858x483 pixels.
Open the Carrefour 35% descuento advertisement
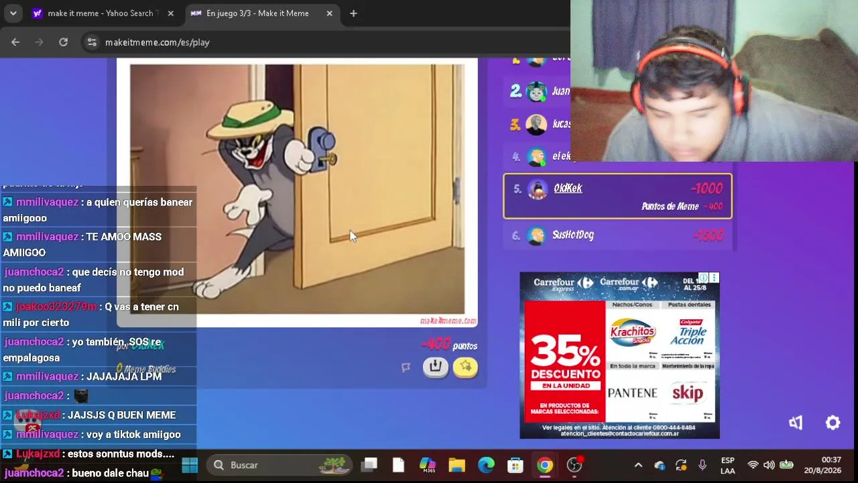[619, 355]
